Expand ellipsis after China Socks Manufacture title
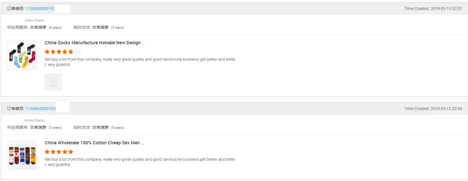This screenshot has width=468, height=181. coord(143,43)
